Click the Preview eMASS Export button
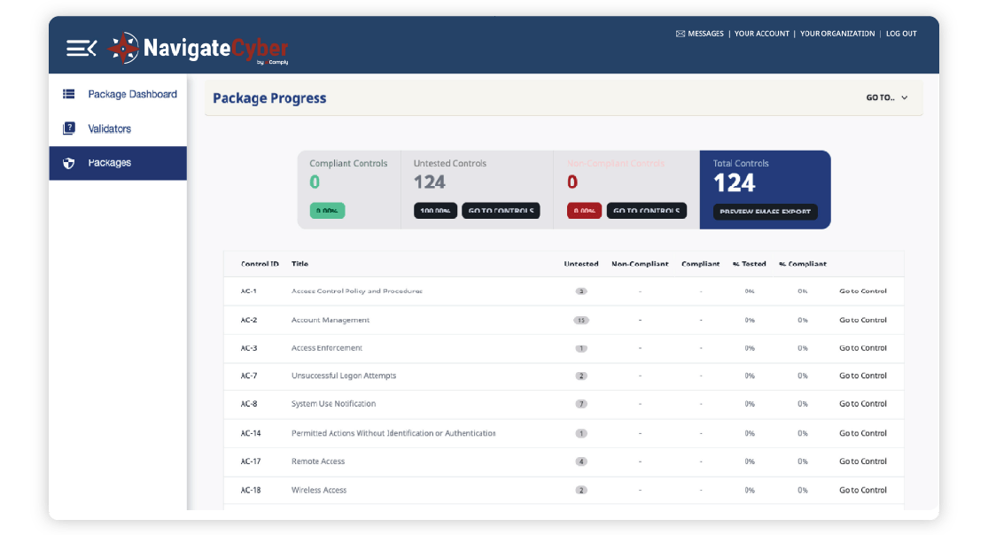This screenshot has width=988, height=535. point(766,212)
